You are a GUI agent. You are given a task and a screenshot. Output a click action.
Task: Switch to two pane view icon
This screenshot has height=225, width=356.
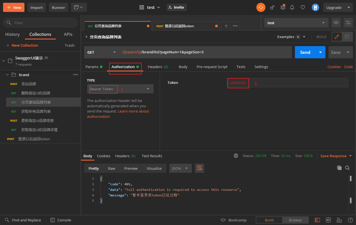[x=328, y=220]
